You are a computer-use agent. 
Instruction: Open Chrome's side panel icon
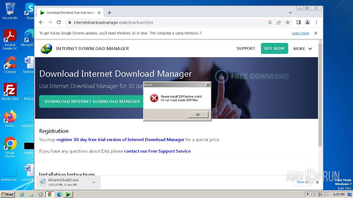coord(298,22)
